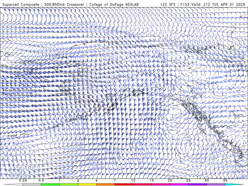Select the hot pink 15–20 legend swatch

coord(161,184)
